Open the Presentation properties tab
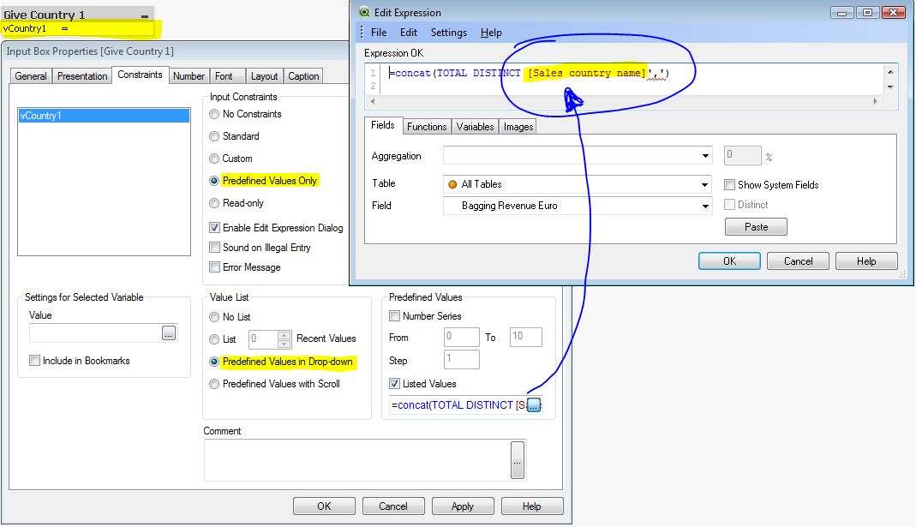 click(x=82, y=76)
